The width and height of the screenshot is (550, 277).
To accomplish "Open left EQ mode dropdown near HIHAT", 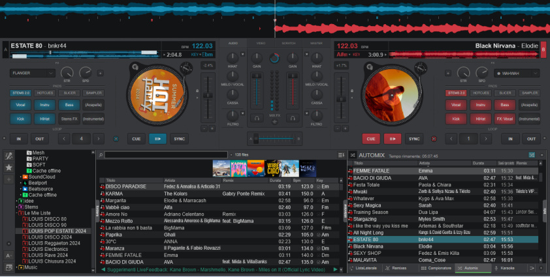I will (242, 54).
